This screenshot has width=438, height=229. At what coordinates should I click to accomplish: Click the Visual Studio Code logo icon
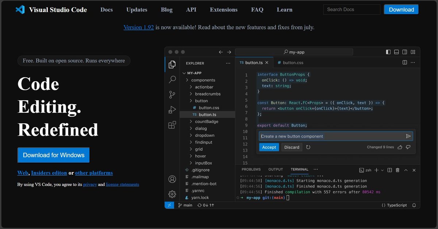point(20,10)
